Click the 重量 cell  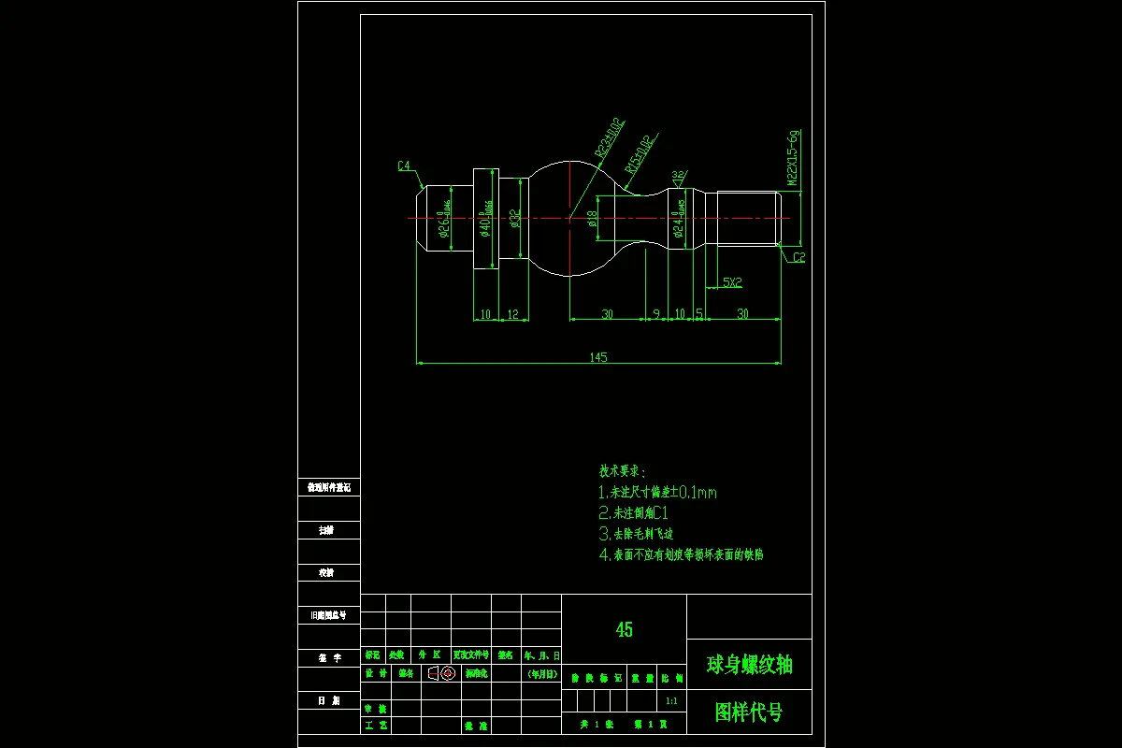(x=640, y=678)
